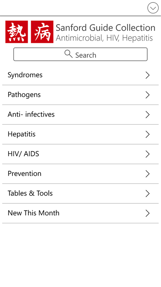Click the second red Chinese character logo tile

tap(42, 32)
